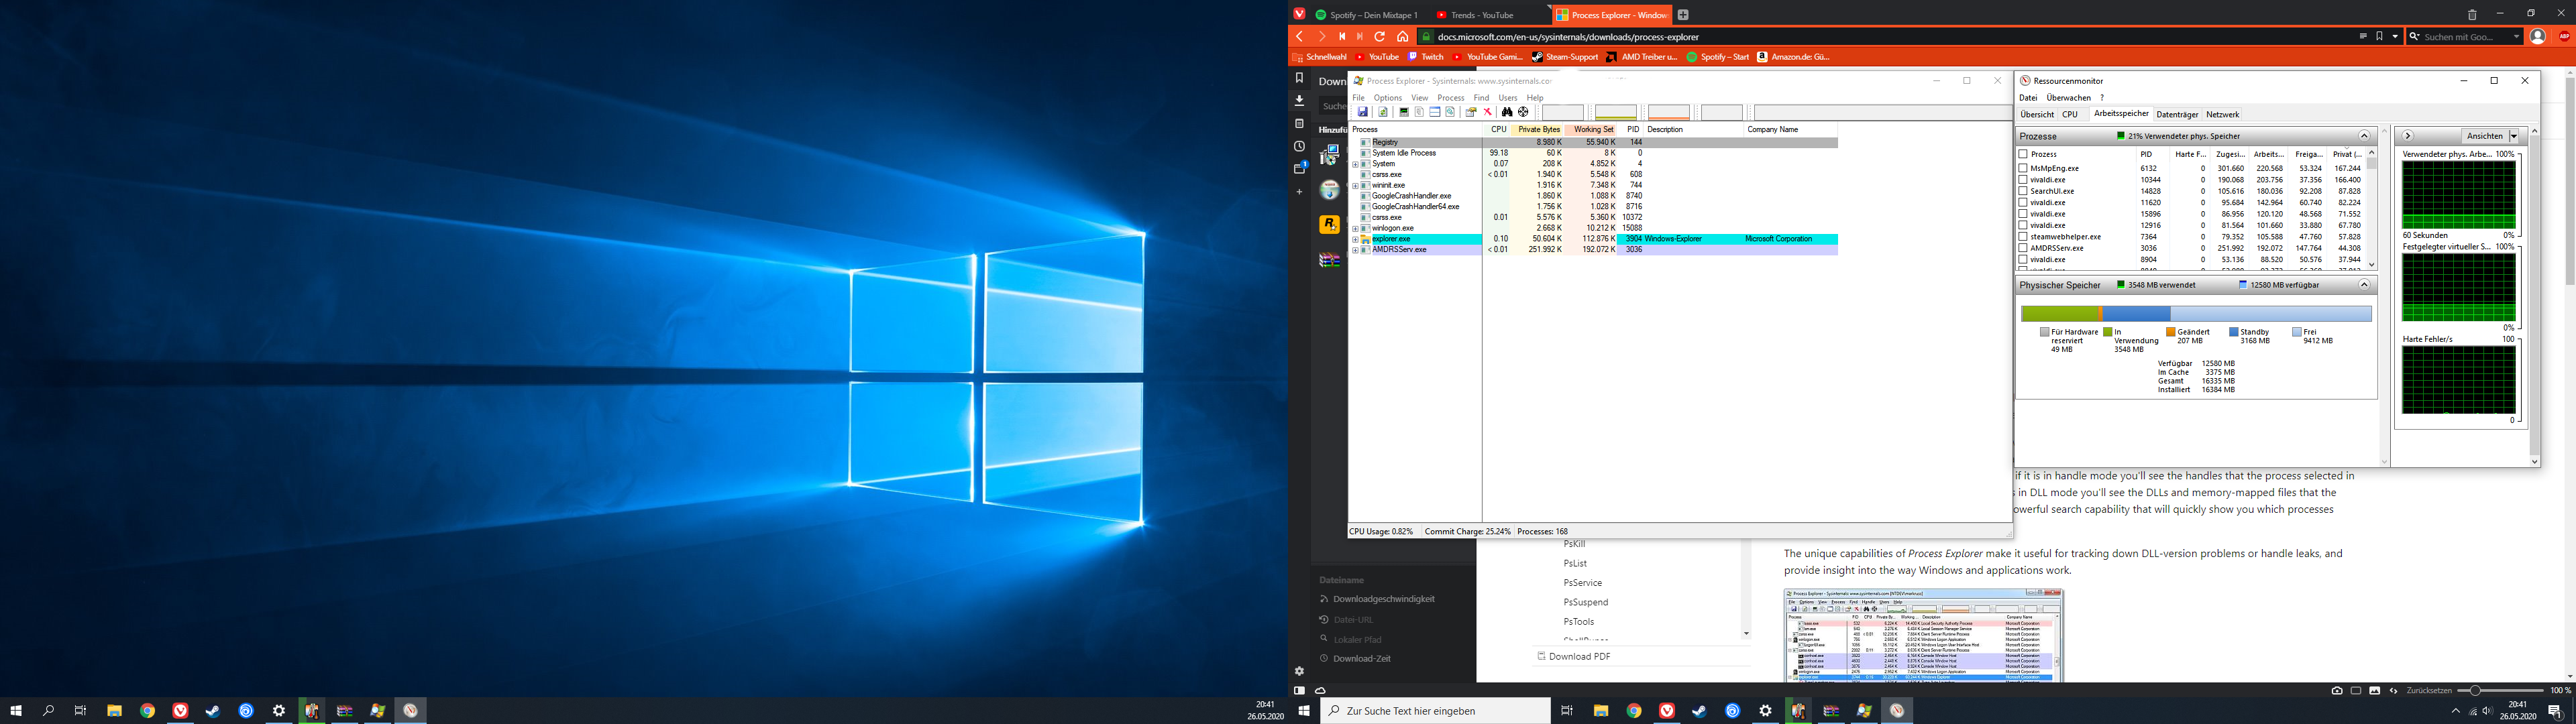
Task: Collapse the Prozesse section chevron
Action: (2364, 136)
